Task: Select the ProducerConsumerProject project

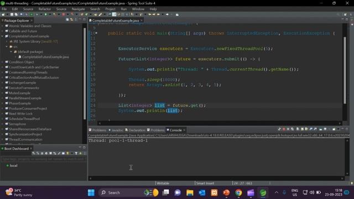Action: [x=28, y=108]
